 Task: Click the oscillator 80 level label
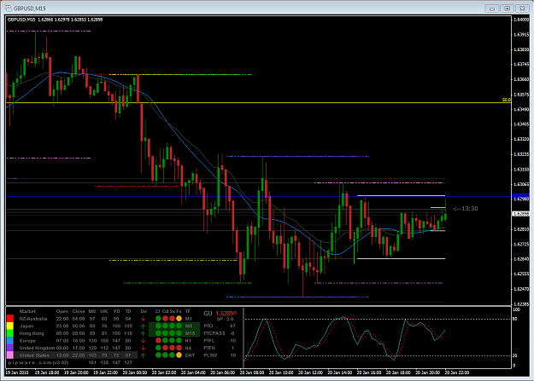[515, 319]
